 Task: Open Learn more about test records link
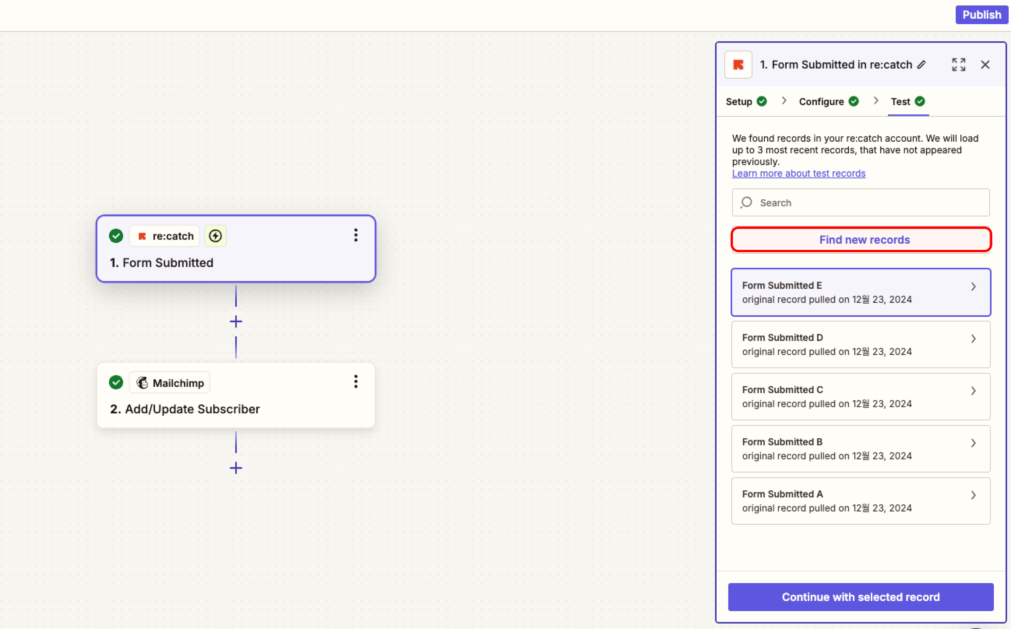pyautogui.click(x=798, y=174)
